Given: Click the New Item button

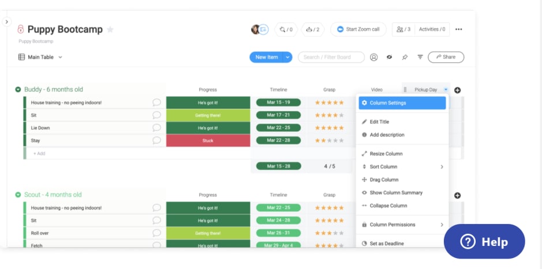Looking at the screenshot, I should [x=267, y=57].
